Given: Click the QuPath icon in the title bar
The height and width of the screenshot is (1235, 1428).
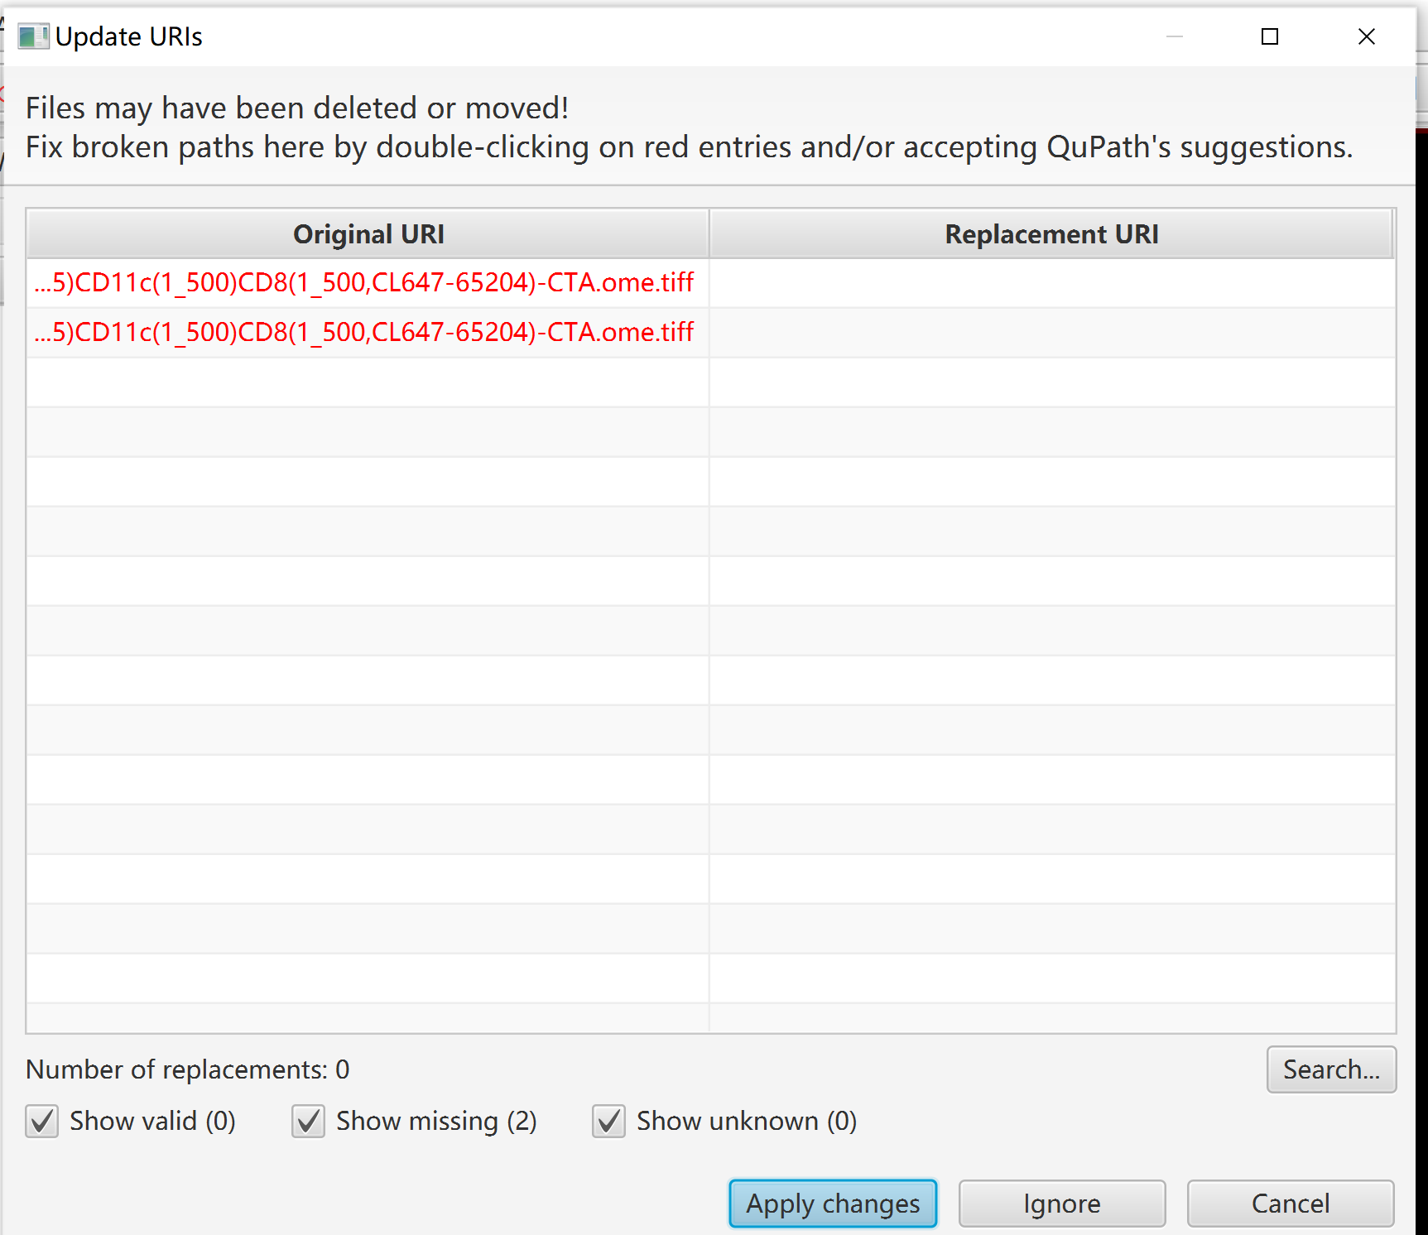Looking at the screenshot, I should [33, 36].
